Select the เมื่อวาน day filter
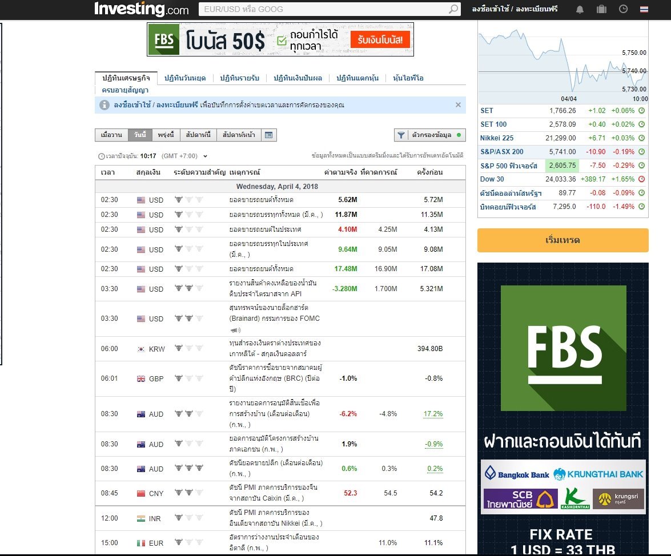Screen dimensions: 671x556 pos(111,135)
